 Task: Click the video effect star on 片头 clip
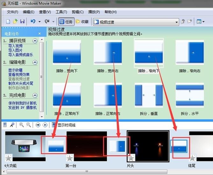(x=131, y=157)
